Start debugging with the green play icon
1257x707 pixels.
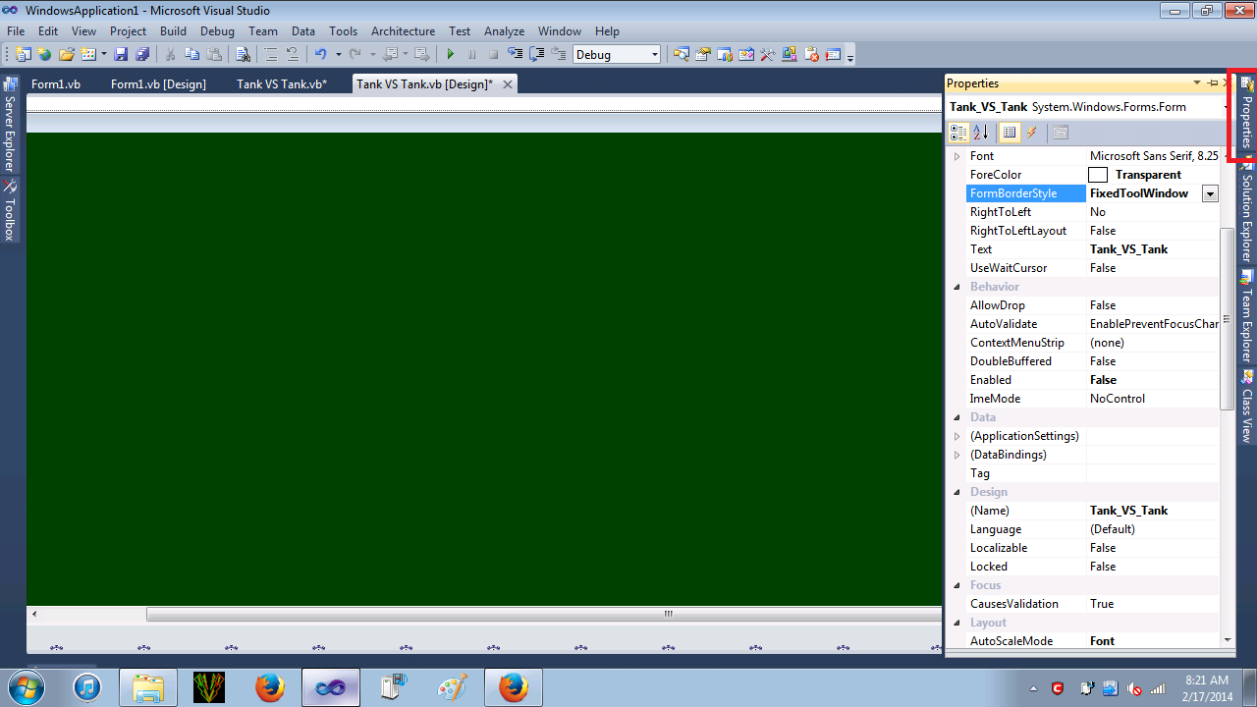point(451,55)
